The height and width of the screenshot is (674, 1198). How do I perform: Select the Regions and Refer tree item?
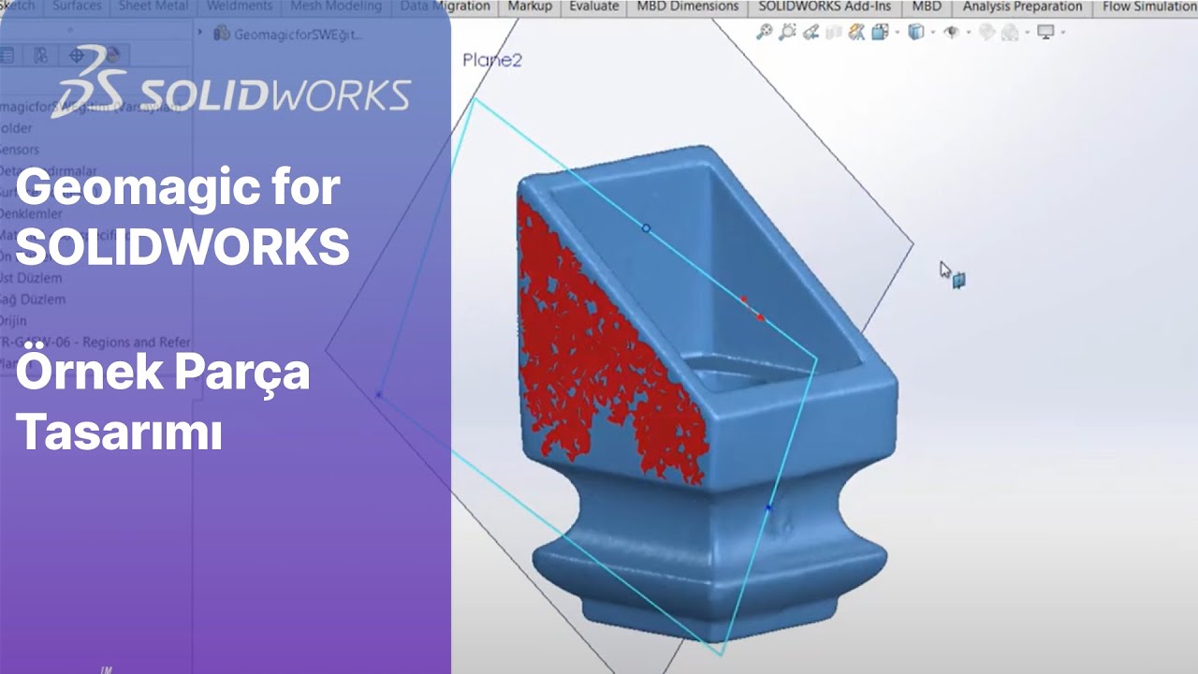click(x=95, y=343)
